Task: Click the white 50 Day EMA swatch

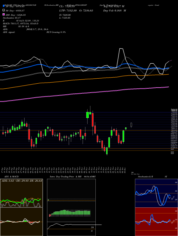Action: 4,10
